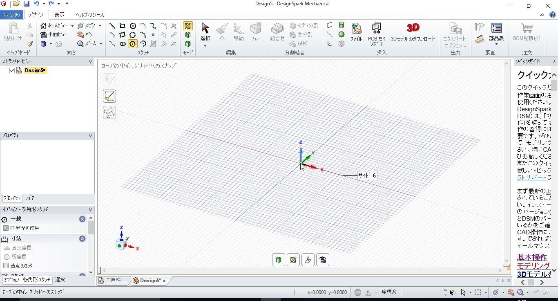
Task: Select the Rectangle sketch tool
Action: pos(122,26)
